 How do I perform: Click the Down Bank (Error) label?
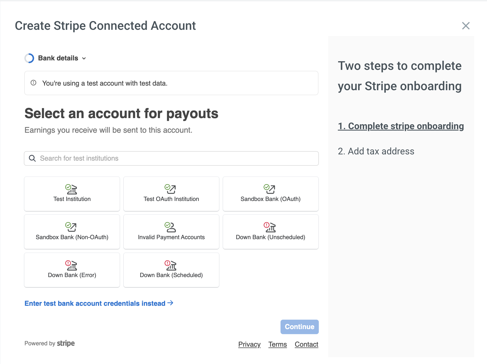(x=72, y=275)
